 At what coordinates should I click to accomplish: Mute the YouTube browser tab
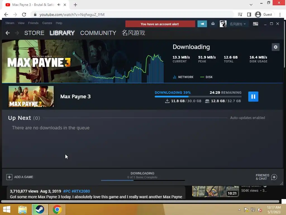[59, 5]
